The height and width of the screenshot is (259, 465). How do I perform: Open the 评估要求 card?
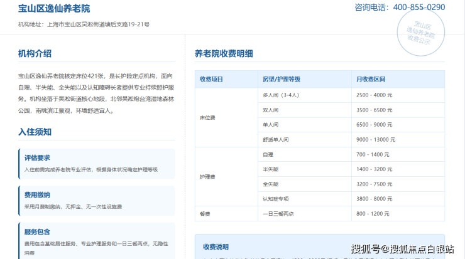point(97,164)
